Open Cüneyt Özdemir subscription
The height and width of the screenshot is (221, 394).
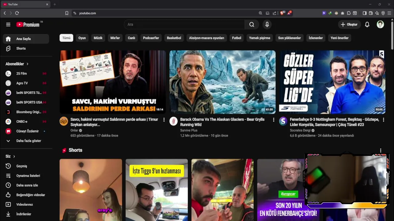tap(26, 131)
